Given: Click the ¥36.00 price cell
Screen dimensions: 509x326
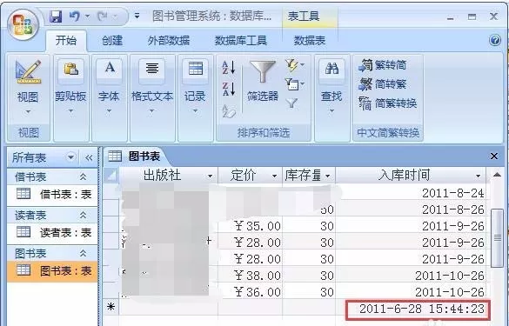Looking at the screenshot, I should (x=250, y=292).
